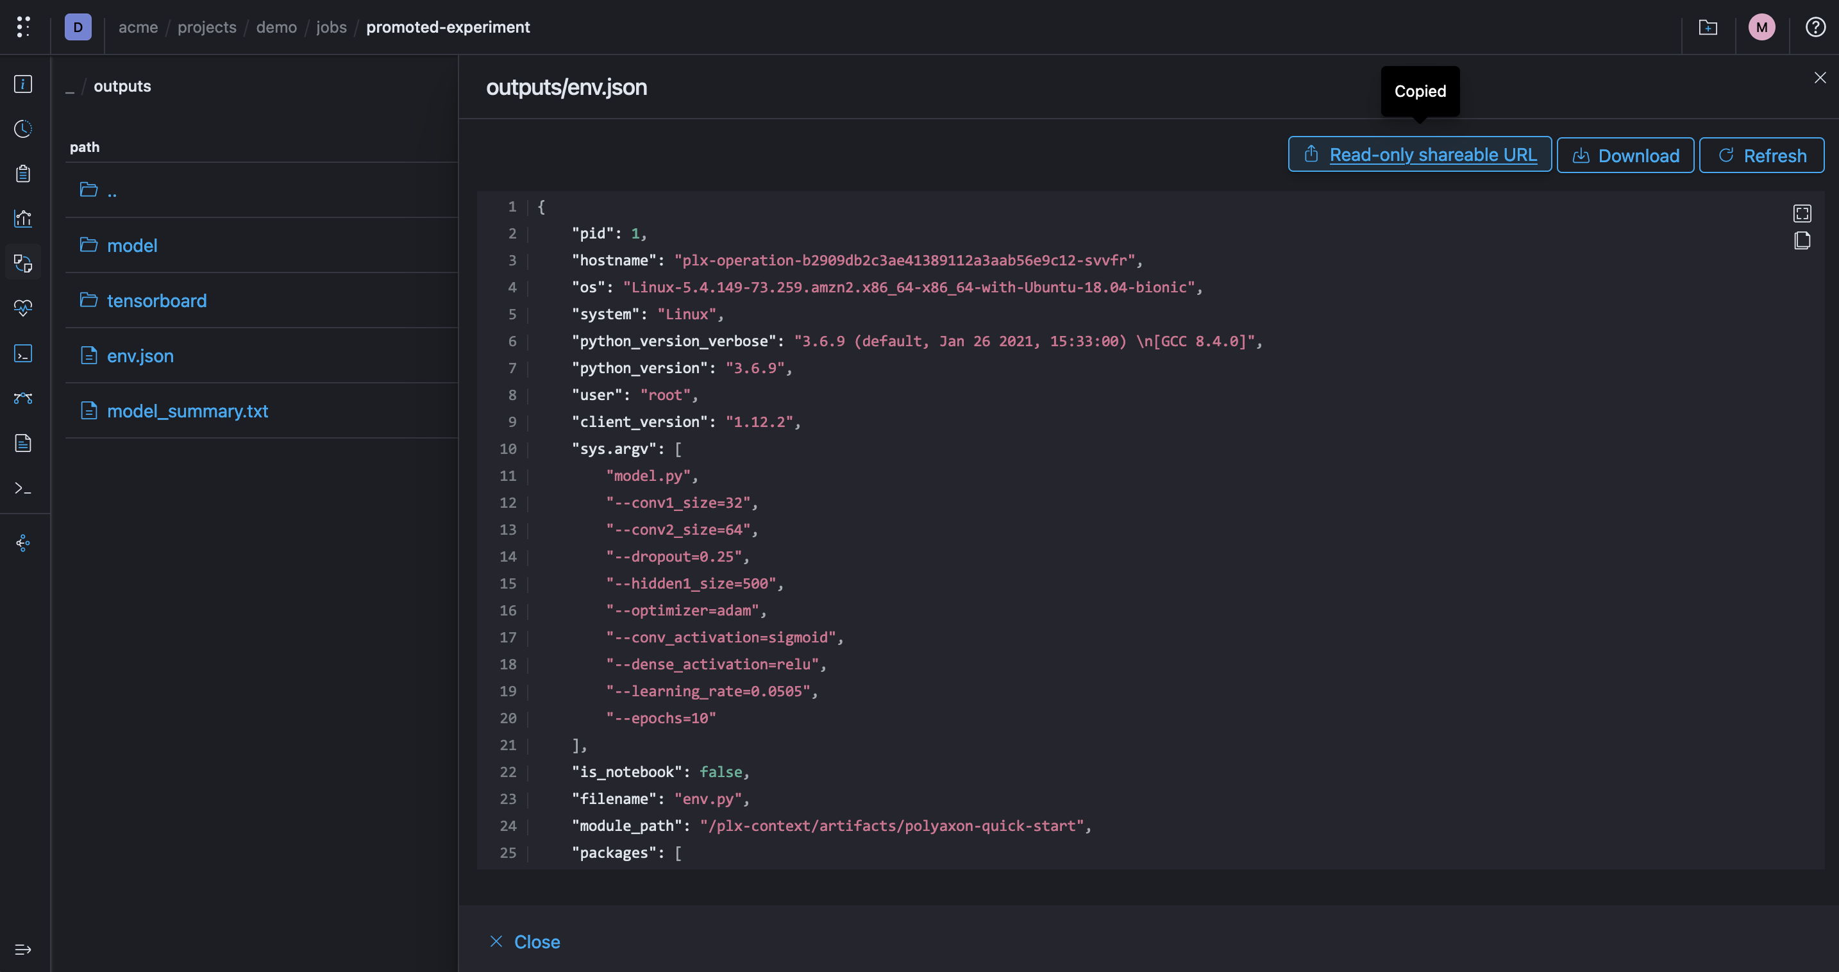
Task: Toggle fullscreen for the code viewer
Action: tap(1802, 214)
